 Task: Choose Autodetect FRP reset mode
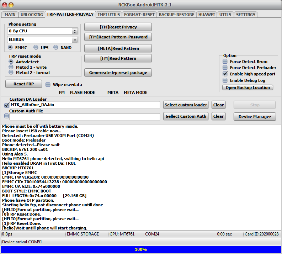(x=11, y=62)
